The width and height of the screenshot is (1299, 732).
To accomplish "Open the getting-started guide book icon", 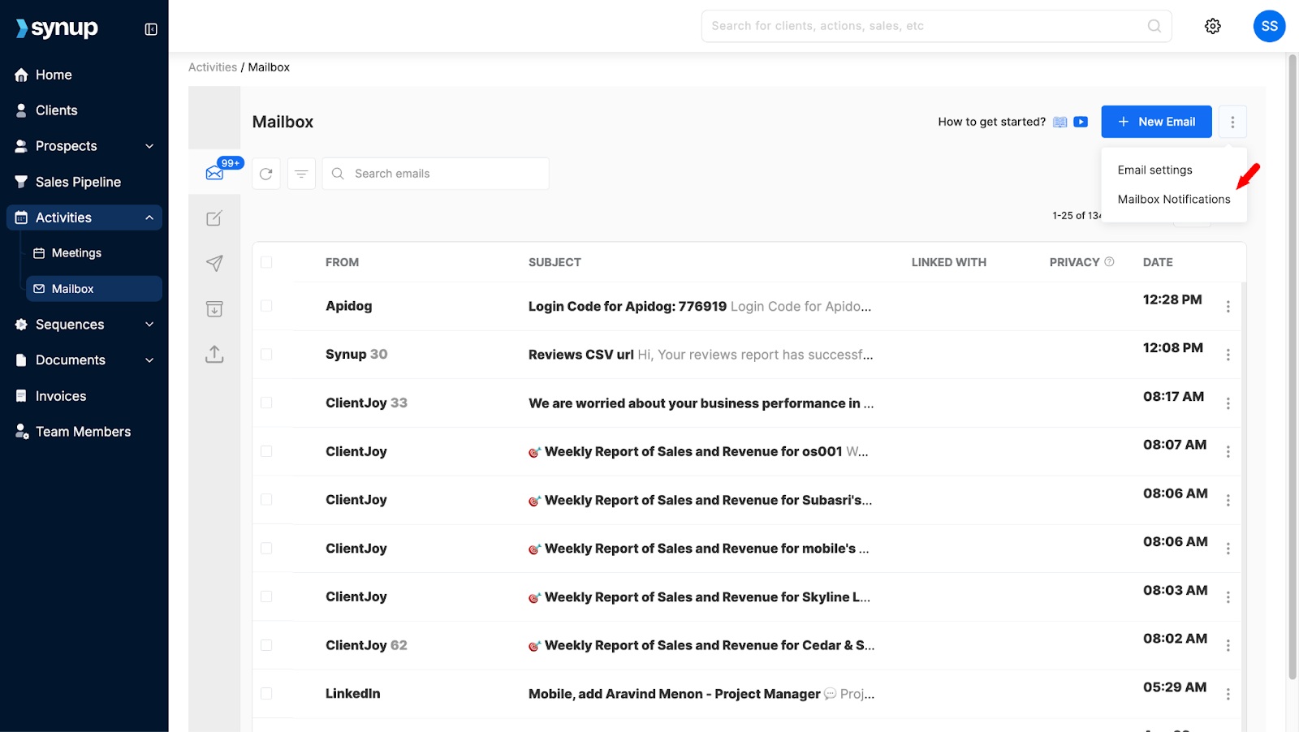I will coord(1060,122).
